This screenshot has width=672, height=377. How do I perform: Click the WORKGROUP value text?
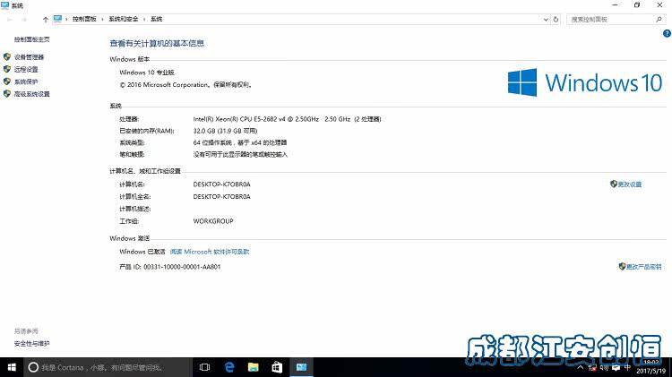coord(213,221)
